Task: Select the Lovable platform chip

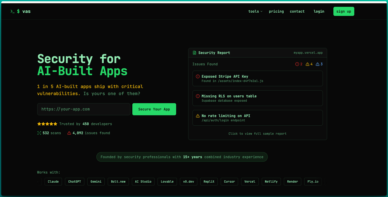Action: [x=167, y=182]
